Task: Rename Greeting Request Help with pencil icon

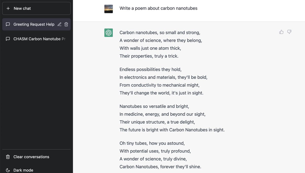Action: pyautogui.click(x=59, y=24)
